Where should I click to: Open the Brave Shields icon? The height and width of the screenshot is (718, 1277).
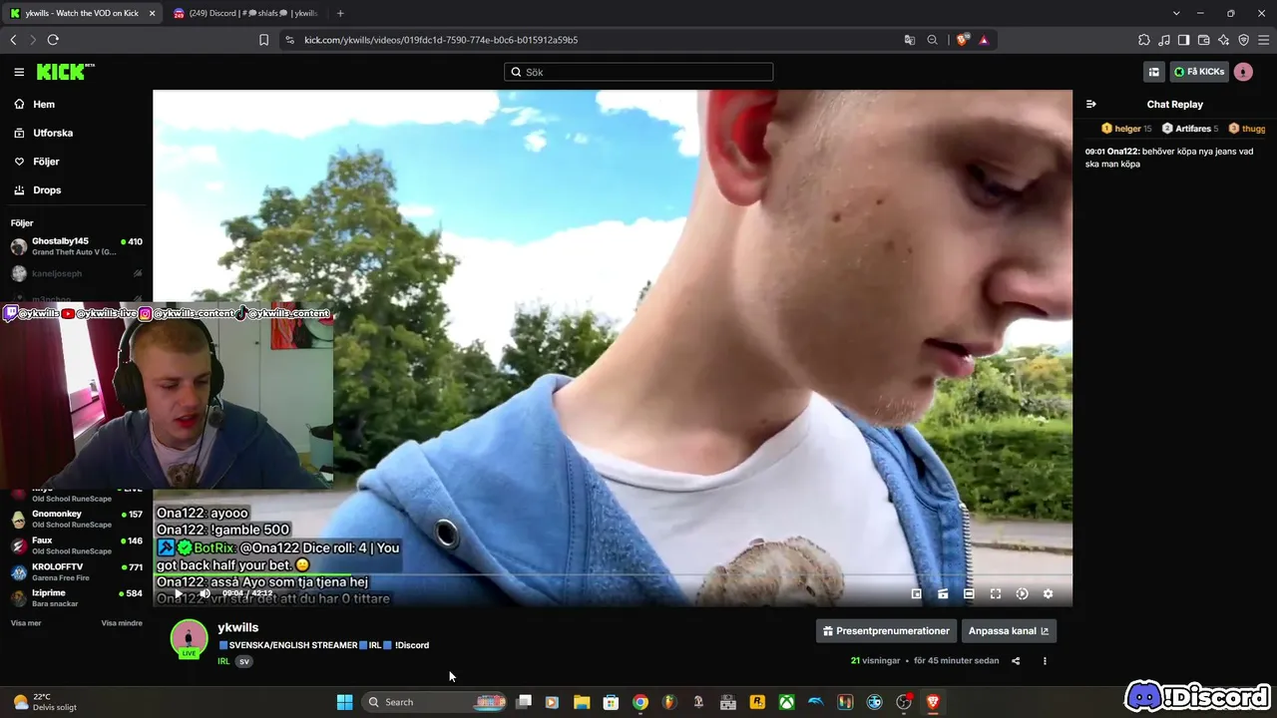tap(962, 40)
